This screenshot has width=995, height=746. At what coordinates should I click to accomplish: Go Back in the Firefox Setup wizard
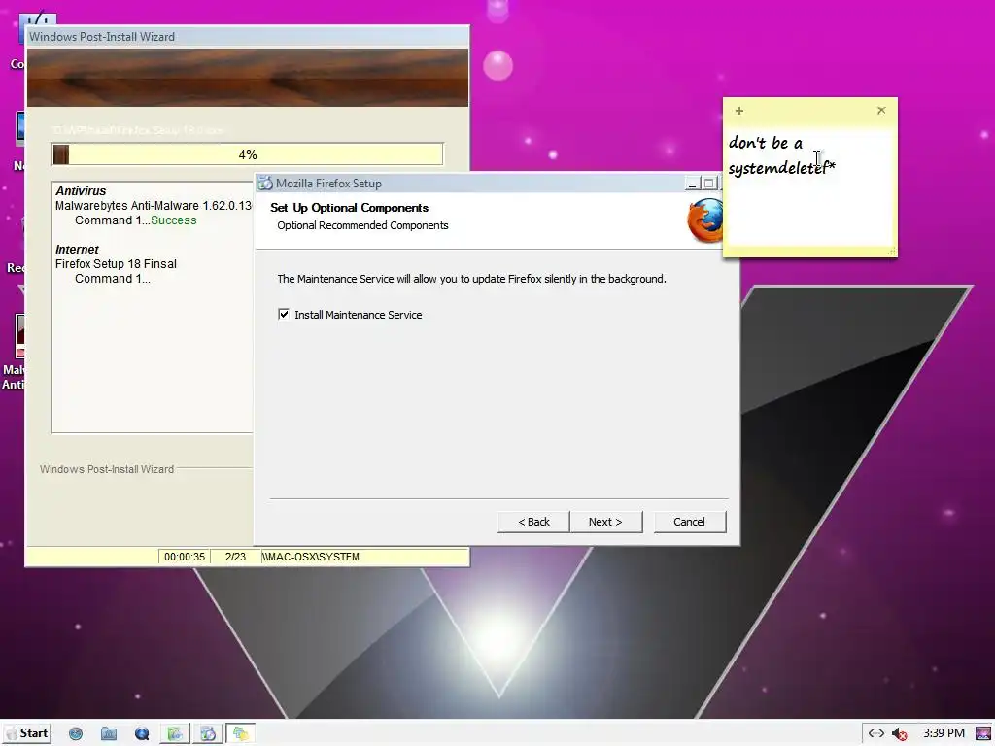(533, 522)
